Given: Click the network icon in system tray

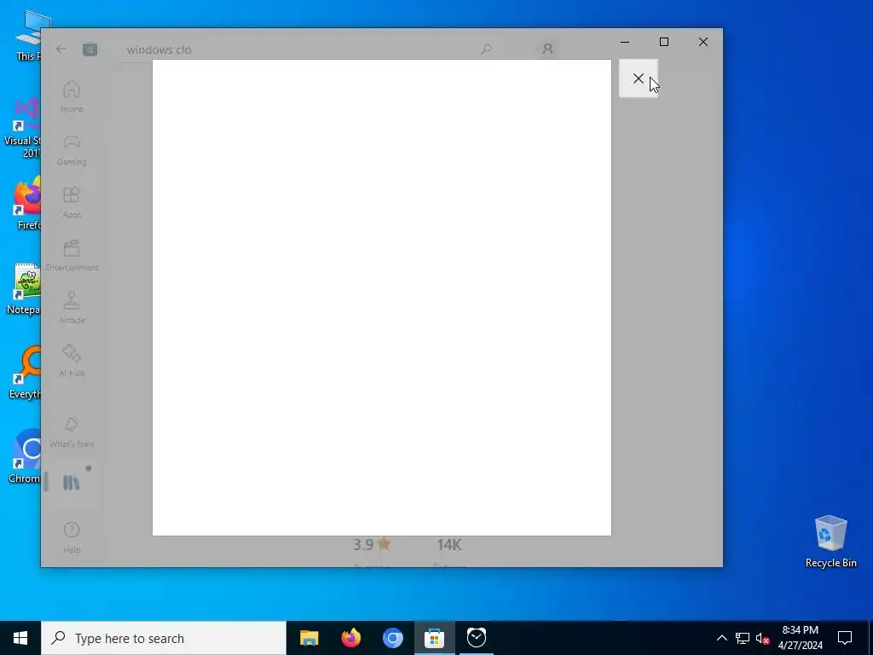Looking at the screenshot, I should click(743, 638).
